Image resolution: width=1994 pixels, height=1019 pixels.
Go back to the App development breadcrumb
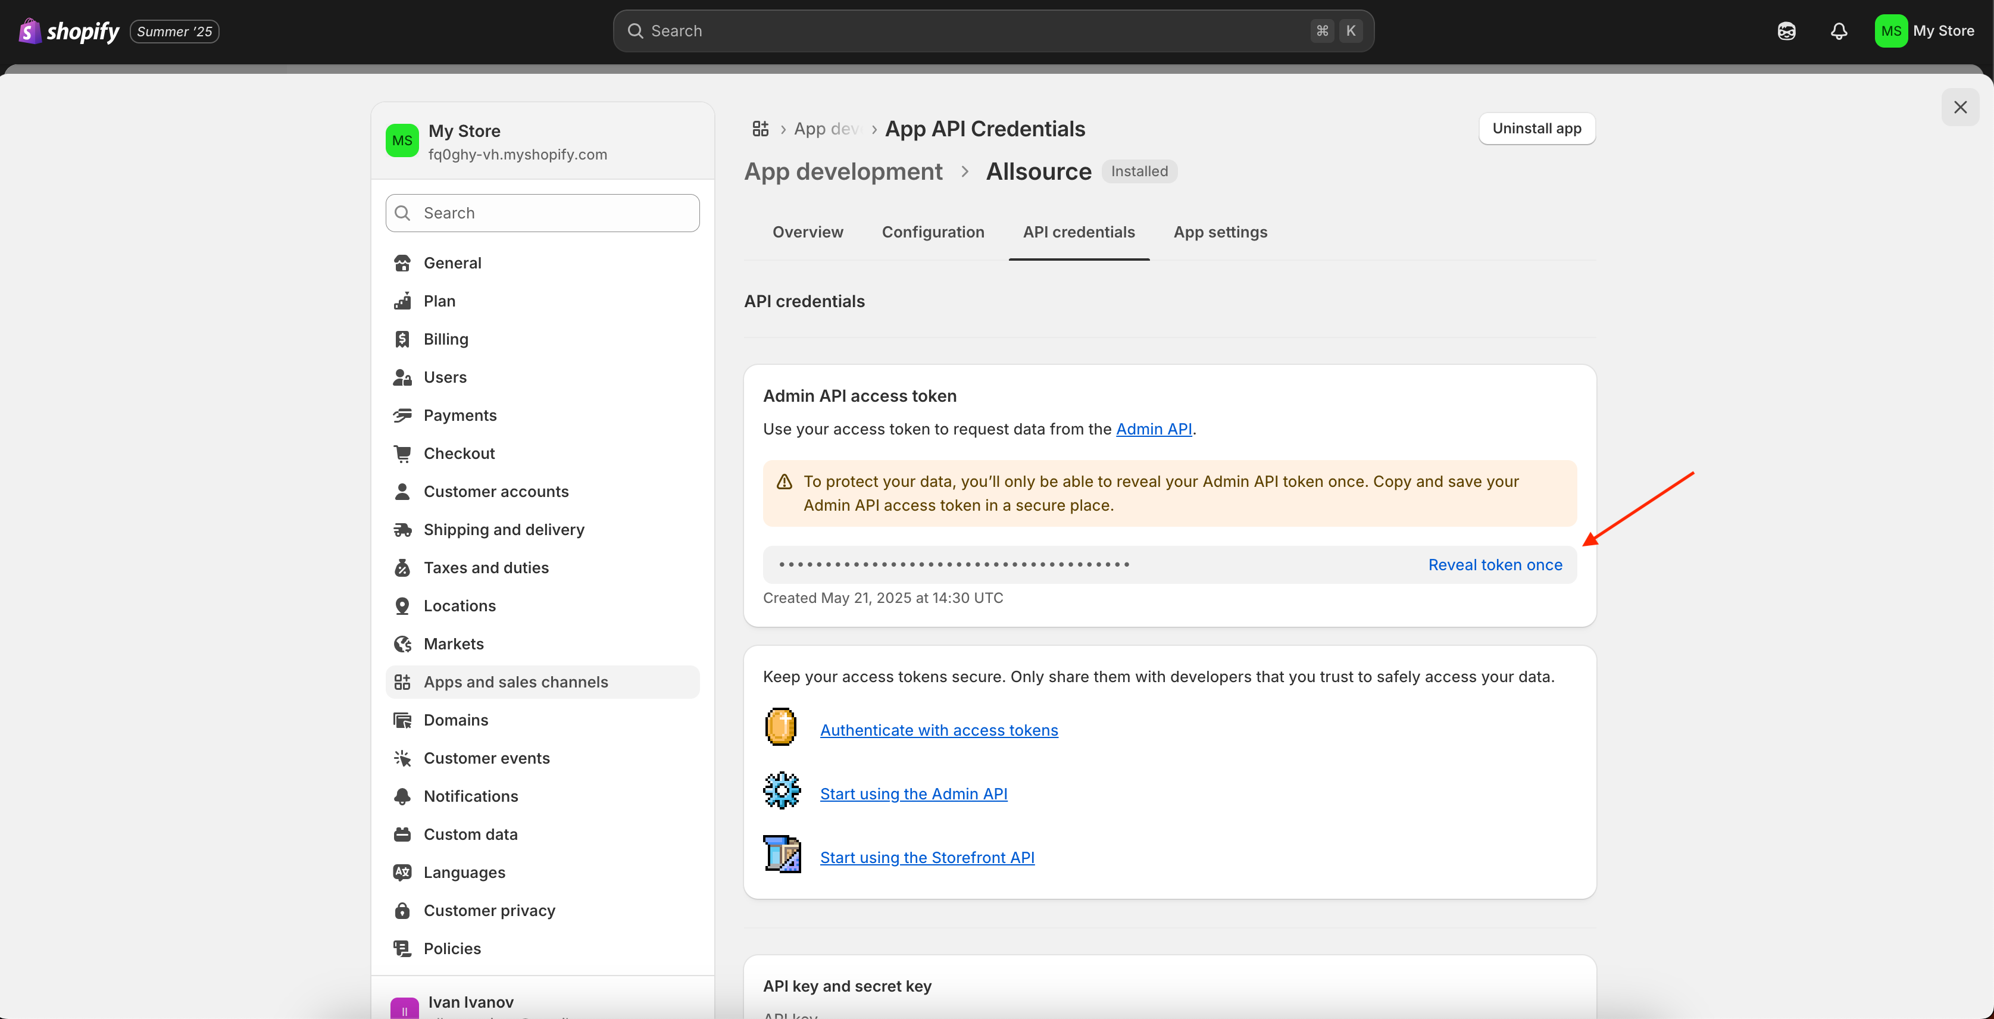click(843, 171)
